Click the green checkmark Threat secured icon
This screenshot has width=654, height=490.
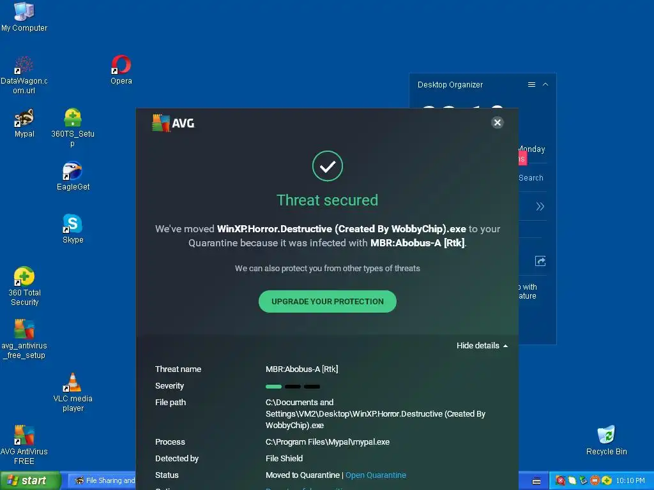coord(328,166)
